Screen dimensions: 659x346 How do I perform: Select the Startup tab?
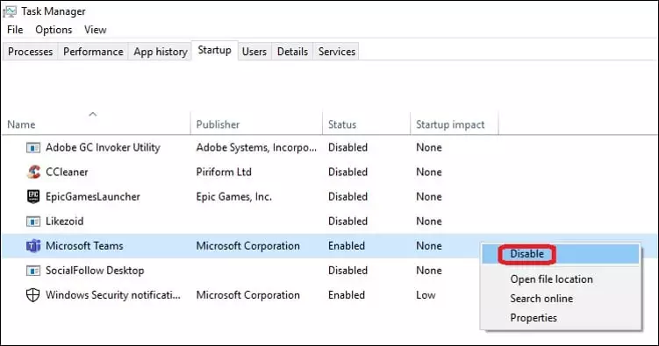215,50
